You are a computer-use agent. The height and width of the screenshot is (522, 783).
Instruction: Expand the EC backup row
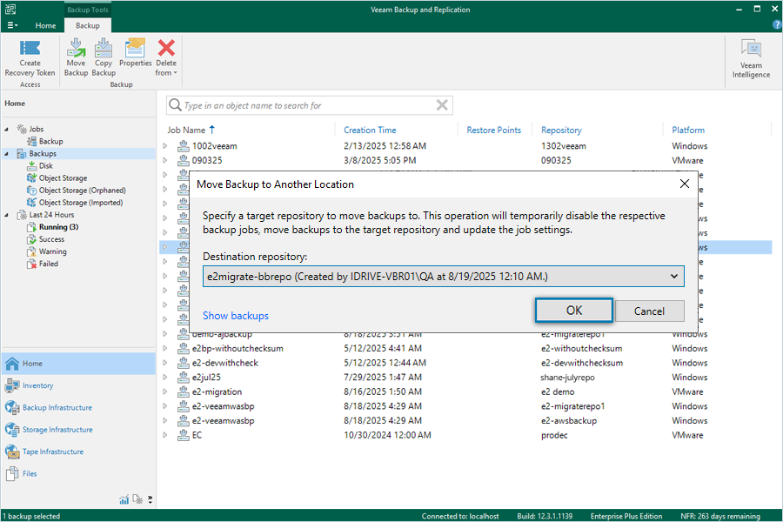tap(164, 435)
